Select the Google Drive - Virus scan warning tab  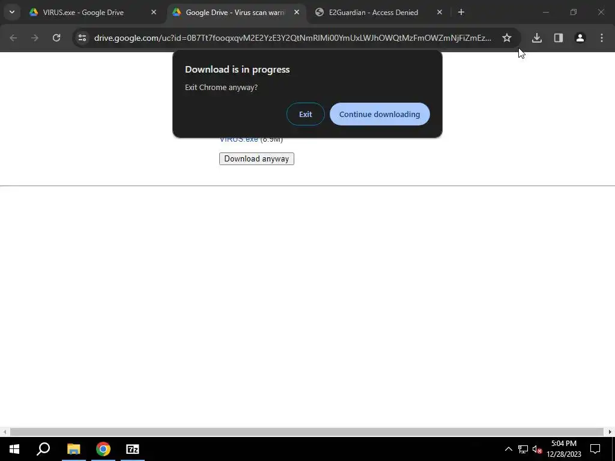coord(235,13)
